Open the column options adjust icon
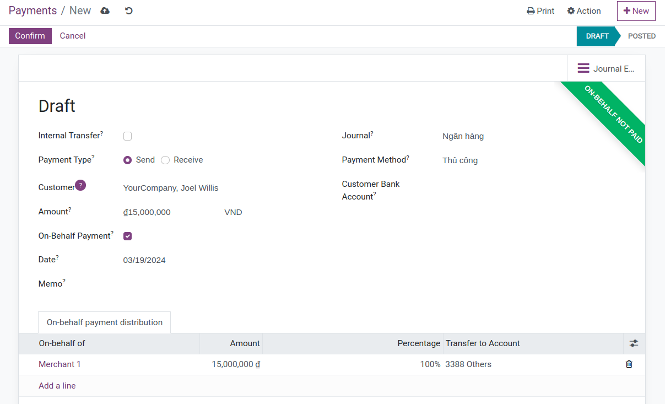Screen dimensions: 665x404 tap(634, 343)
